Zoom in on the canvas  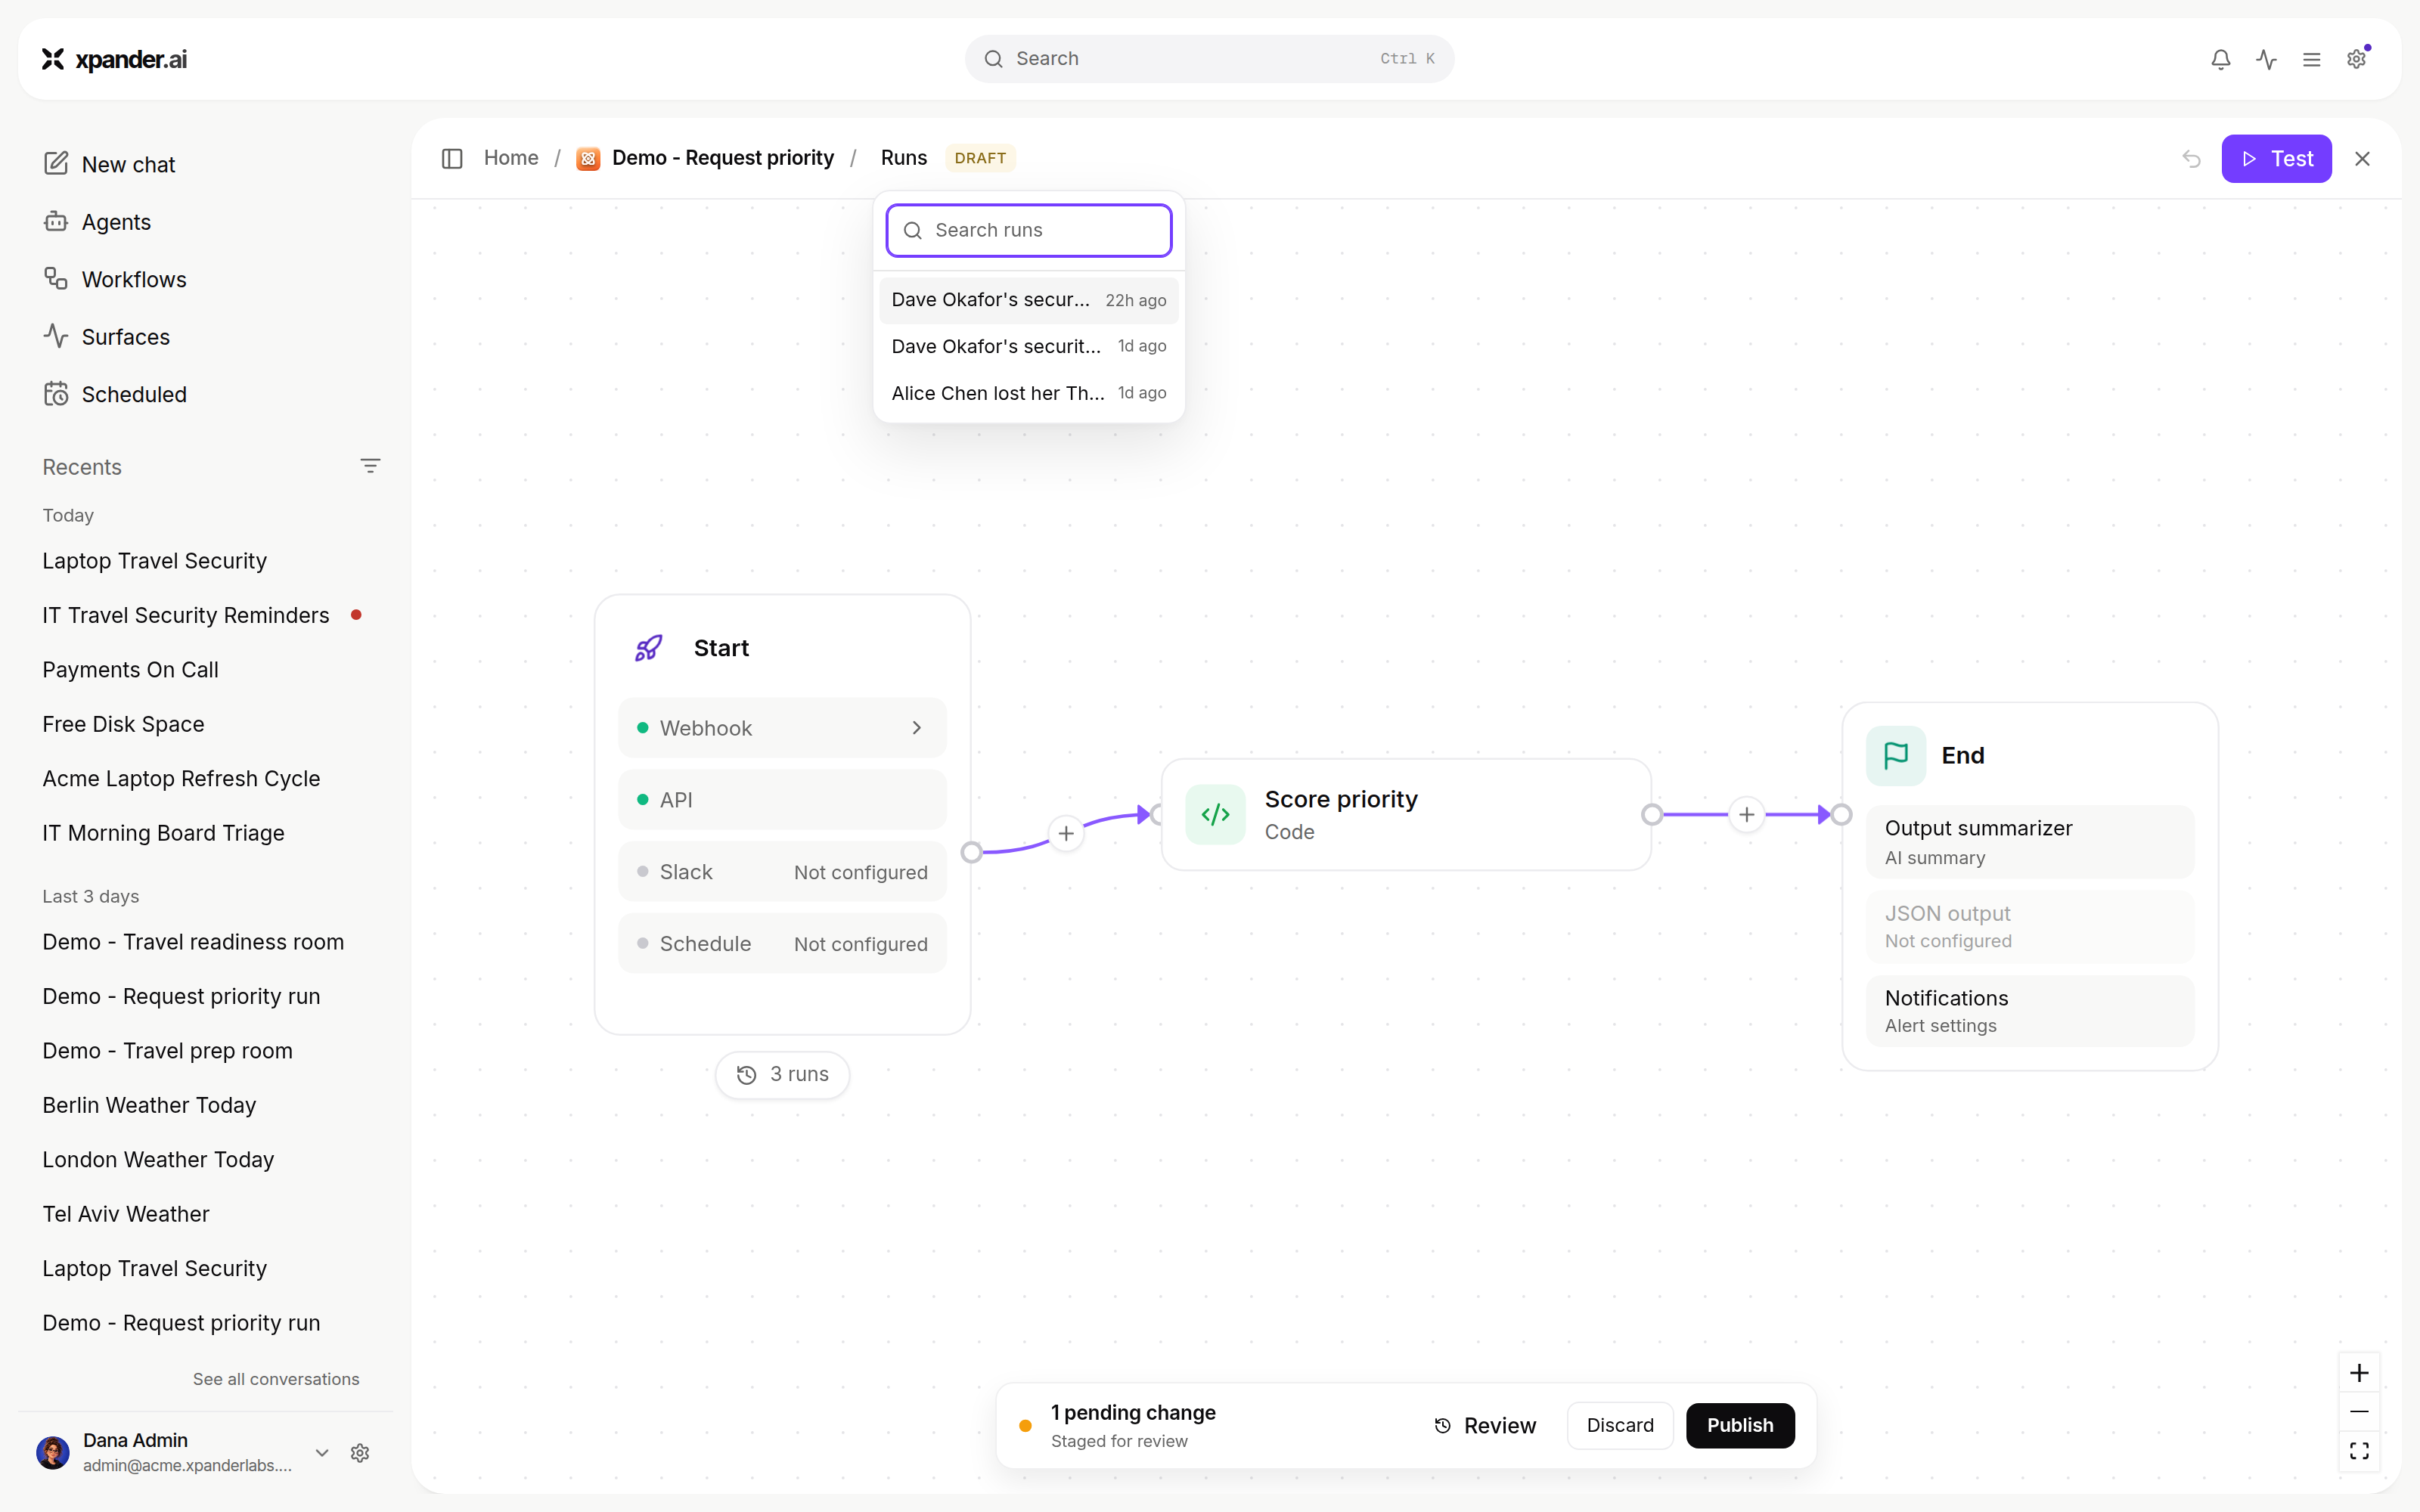coord(2358,1373)
